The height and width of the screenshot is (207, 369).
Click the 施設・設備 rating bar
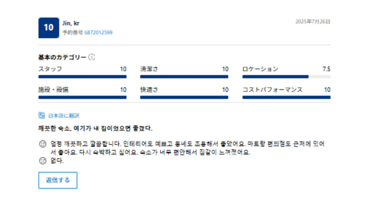click(82, 97)
